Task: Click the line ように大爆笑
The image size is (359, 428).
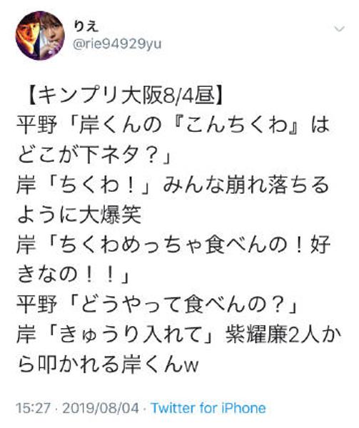Action: click(x=79, y=215)
